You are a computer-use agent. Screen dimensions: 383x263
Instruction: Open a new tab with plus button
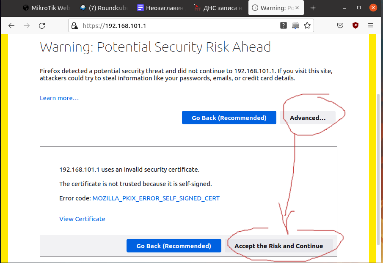point(313,8)
